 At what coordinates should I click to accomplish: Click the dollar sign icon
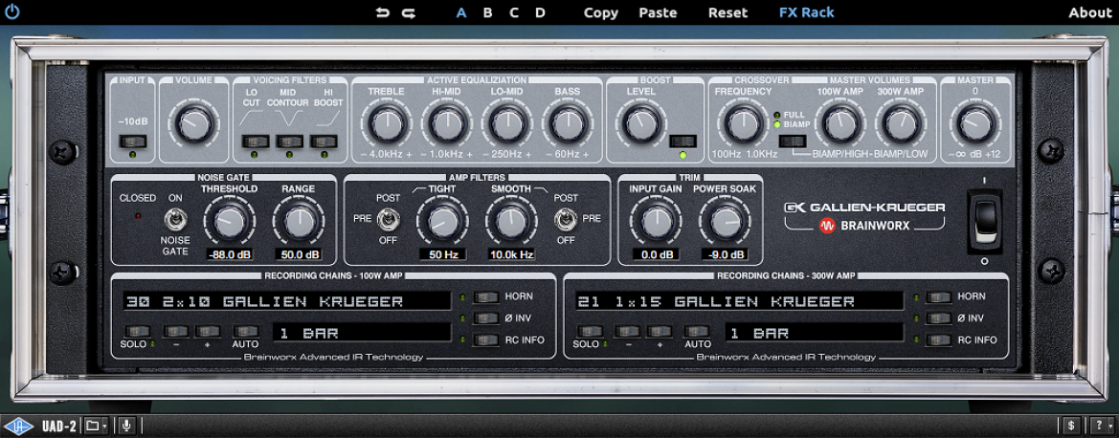click(x=1071, y=426)
